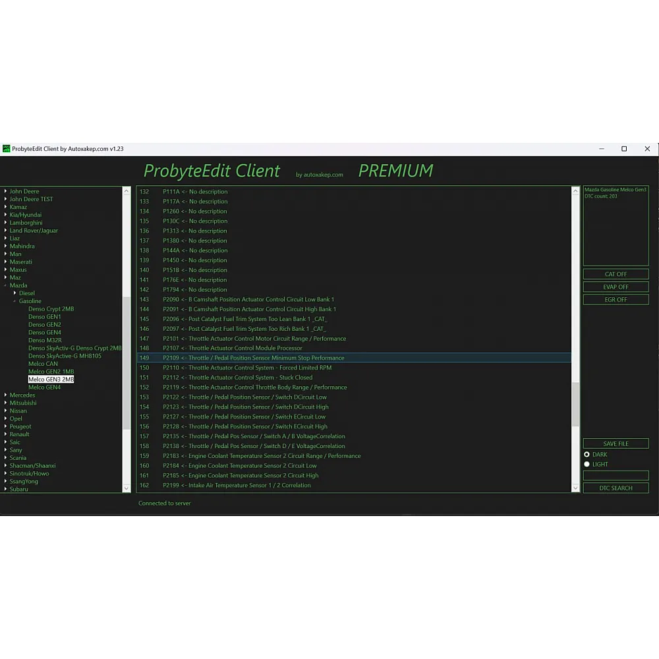Select Denso SkyActiv-G MH8105 in tree
Screen dimensions: 659x659
pos(65,356)
